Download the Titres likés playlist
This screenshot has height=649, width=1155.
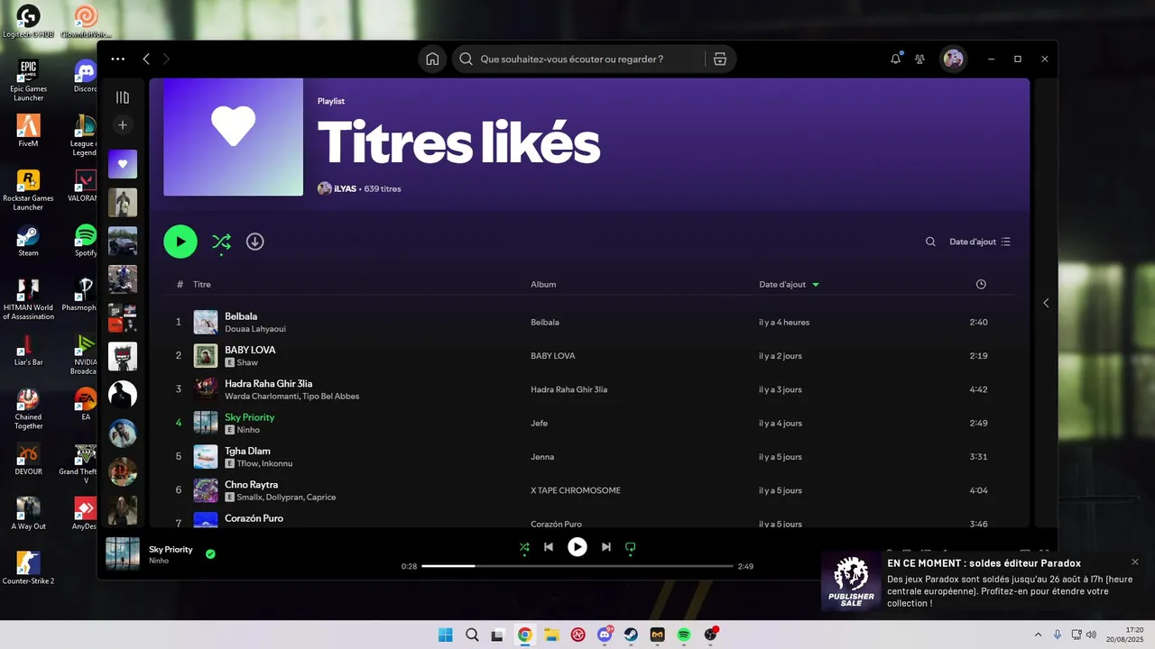[x=255, y=242]
